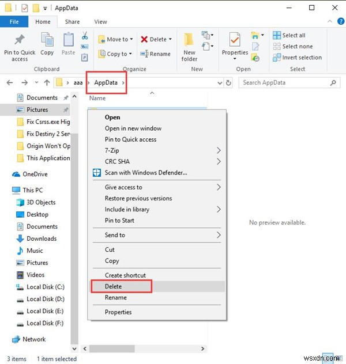
Task: Click the Copy icon in Clipboard group
Action: click(47, 40)
